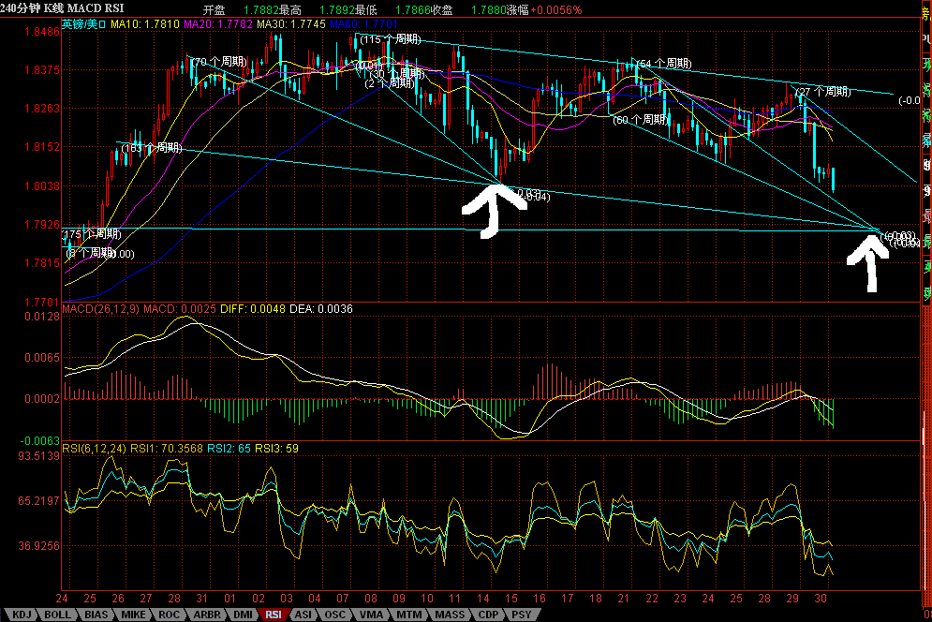Show the MIKE indicator tab
Image resolution: width=932 pixels, height=622 pixels.
coord(133,615)
